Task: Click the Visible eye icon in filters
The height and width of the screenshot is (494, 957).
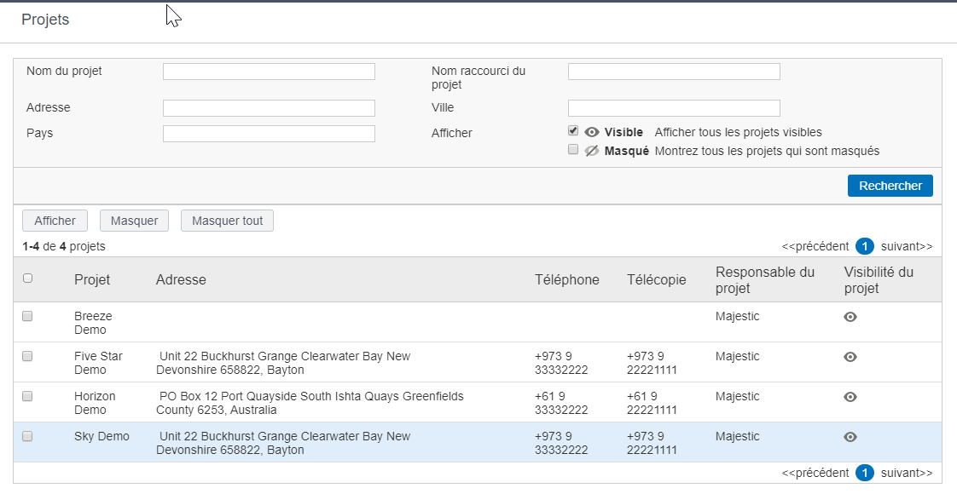Action: click(x=591, y=132)
